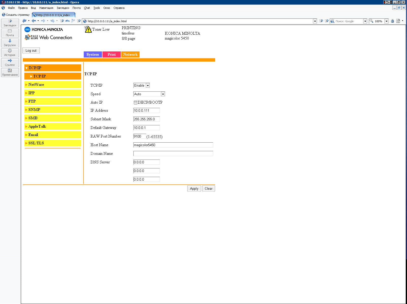Click the Log out button

click(31, 50)
